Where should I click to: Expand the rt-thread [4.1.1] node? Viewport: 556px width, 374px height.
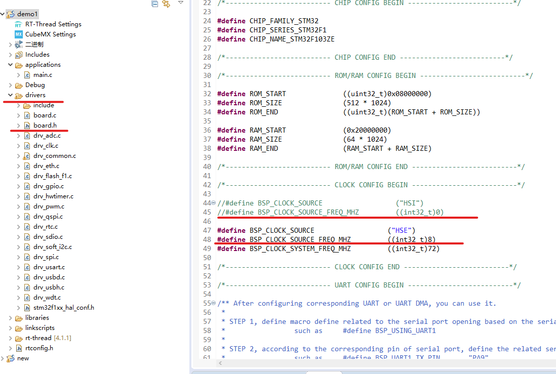10,338
